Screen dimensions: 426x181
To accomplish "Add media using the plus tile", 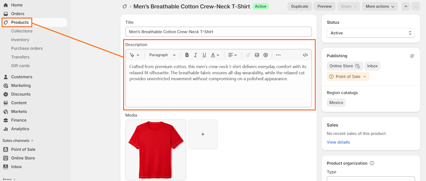I will pyautogui.click(x=203, y=134).
